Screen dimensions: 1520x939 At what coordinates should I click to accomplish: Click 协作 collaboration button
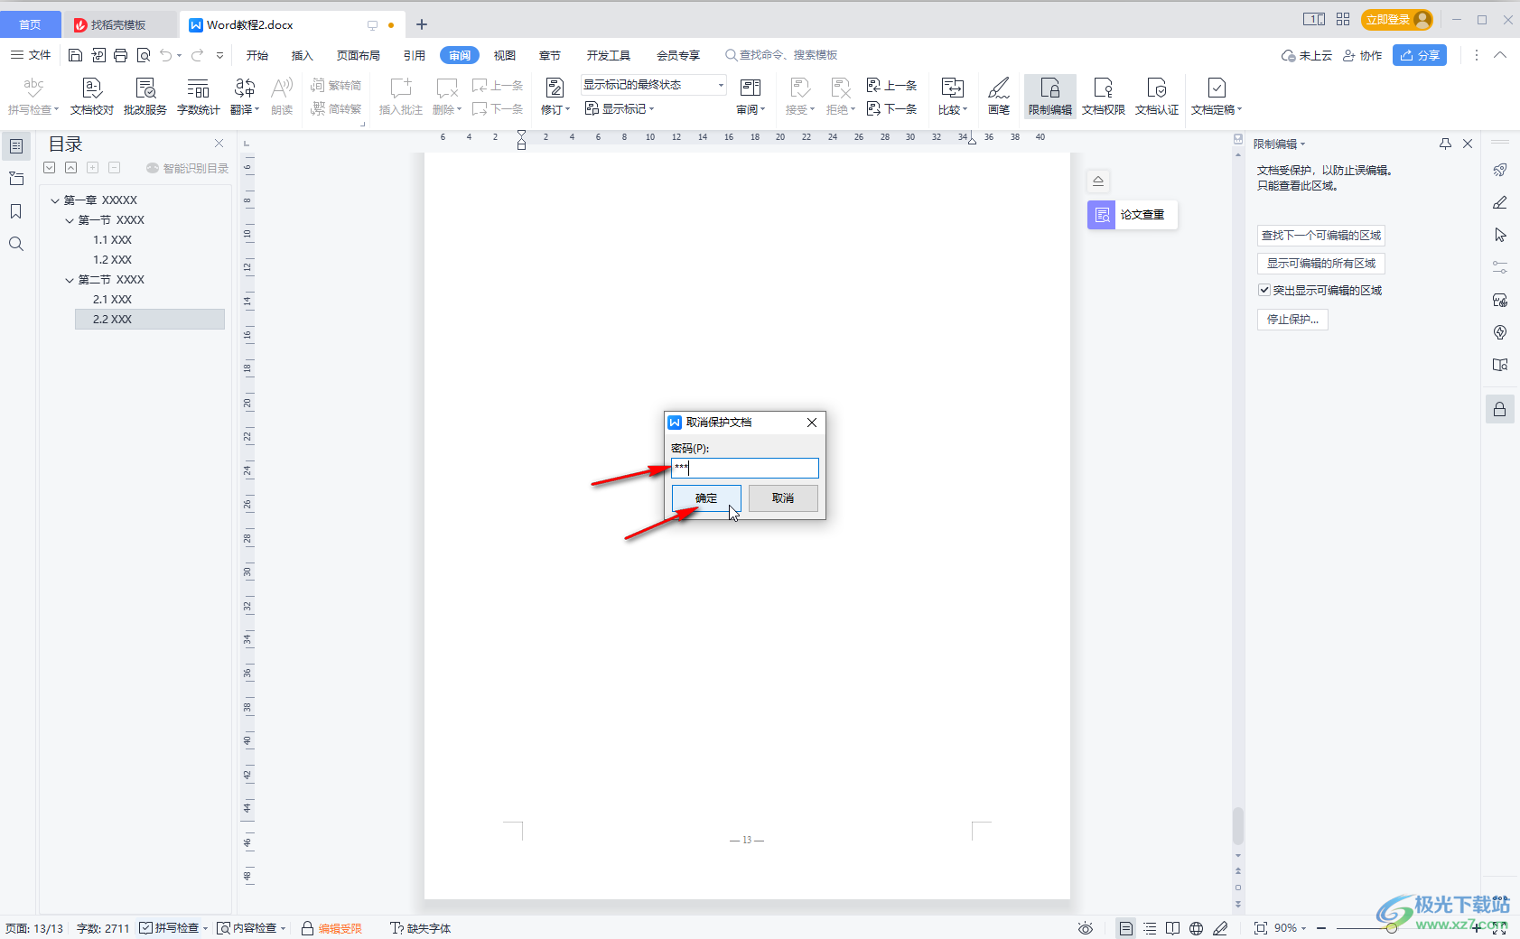[x=1363, y=55]
